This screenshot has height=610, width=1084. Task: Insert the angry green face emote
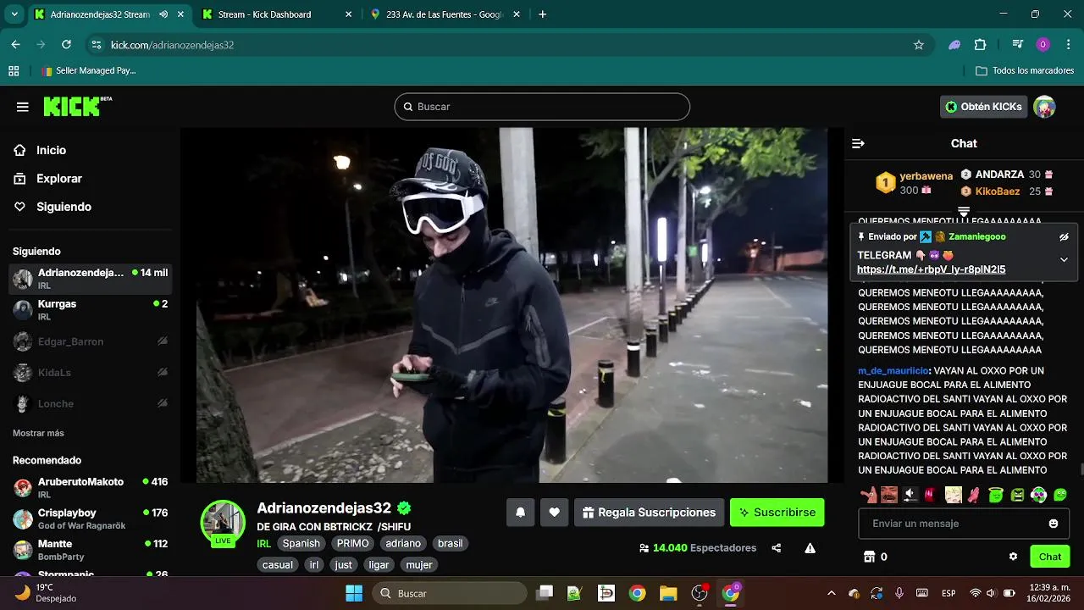[x=1018, y=495]
